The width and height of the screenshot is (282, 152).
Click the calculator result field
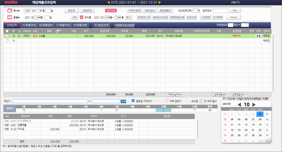(106, 101)
